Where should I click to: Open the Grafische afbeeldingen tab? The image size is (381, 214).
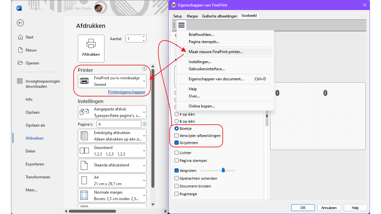(220, 16)
